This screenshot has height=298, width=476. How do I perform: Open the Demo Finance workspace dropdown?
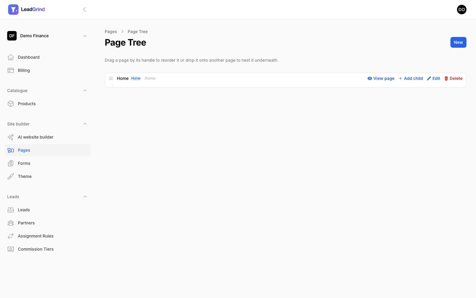pyautogui.click(x=48, y=36)
